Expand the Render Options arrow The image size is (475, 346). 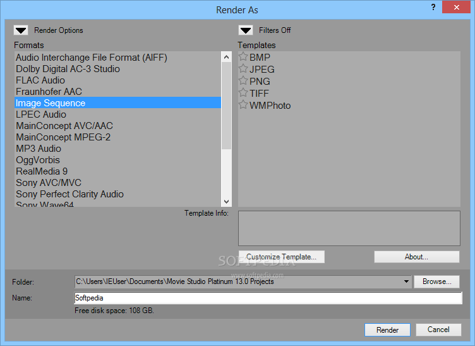tap(21, 30)
